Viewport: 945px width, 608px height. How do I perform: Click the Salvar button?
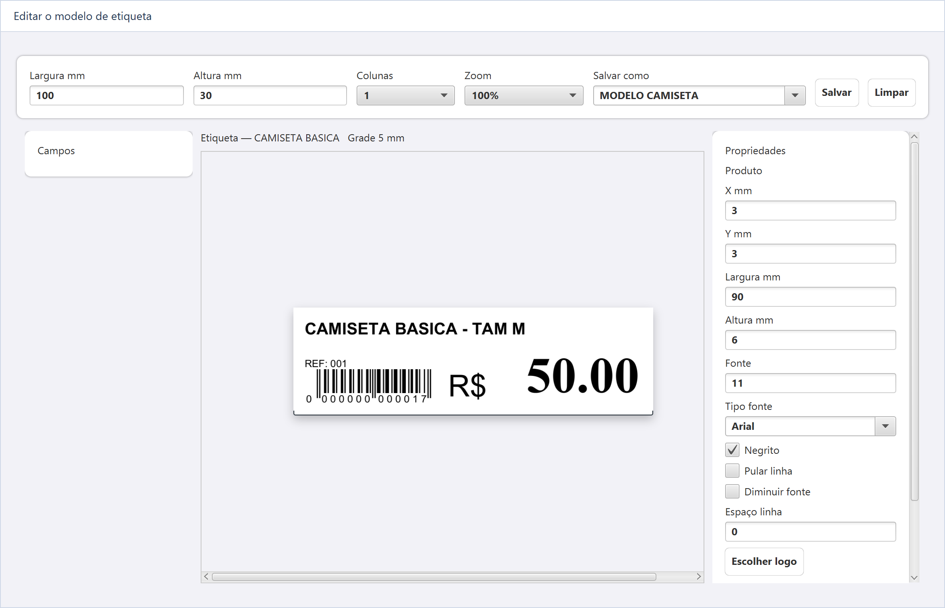837,93
